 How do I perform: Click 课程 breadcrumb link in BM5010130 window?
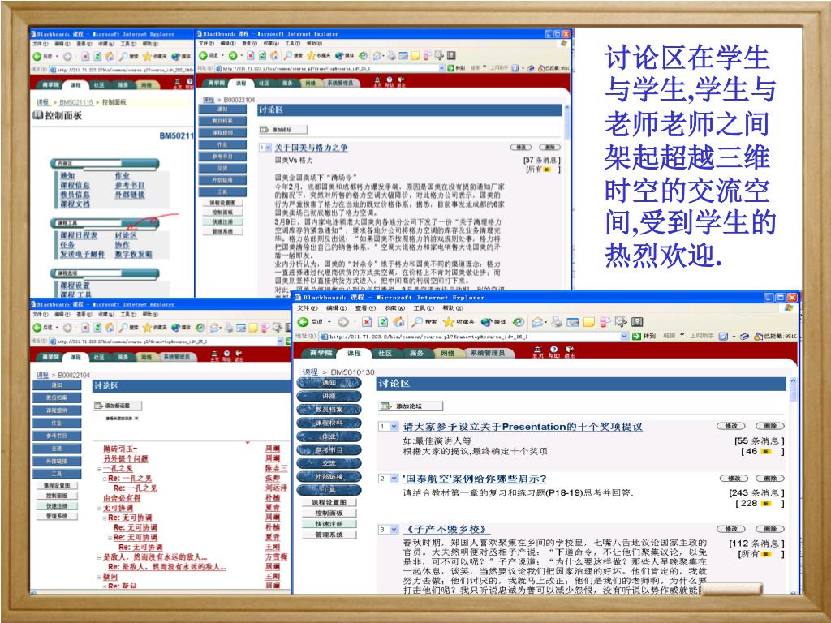point(310,372)
